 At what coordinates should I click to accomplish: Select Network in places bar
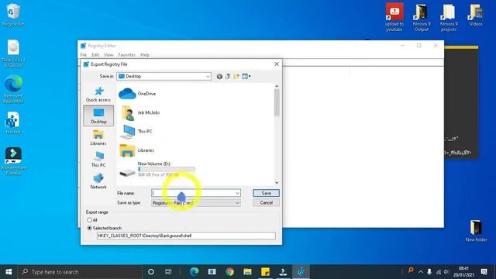(98, 181)
